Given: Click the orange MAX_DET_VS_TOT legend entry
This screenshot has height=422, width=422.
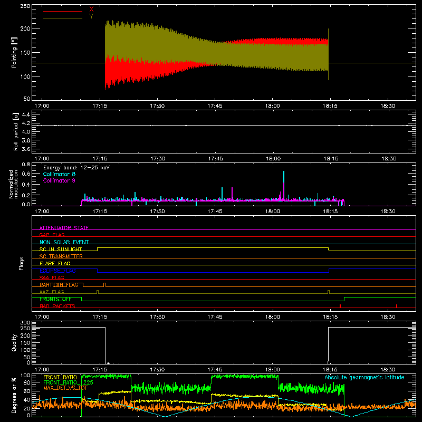Looking at the screenshot, I should [x=65, y=388].
